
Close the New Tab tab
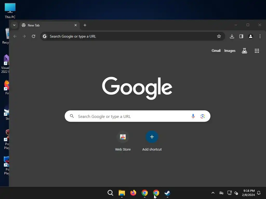click(76, 25)
